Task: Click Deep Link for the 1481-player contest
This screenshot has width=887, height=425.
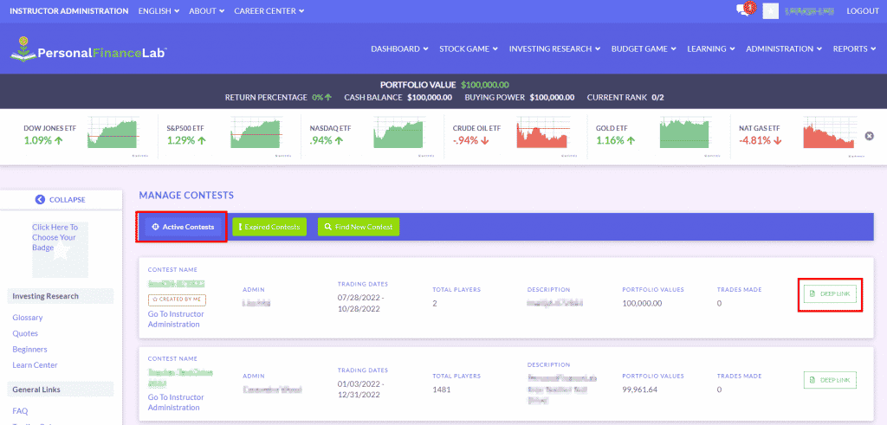Action: pos(830,380)
